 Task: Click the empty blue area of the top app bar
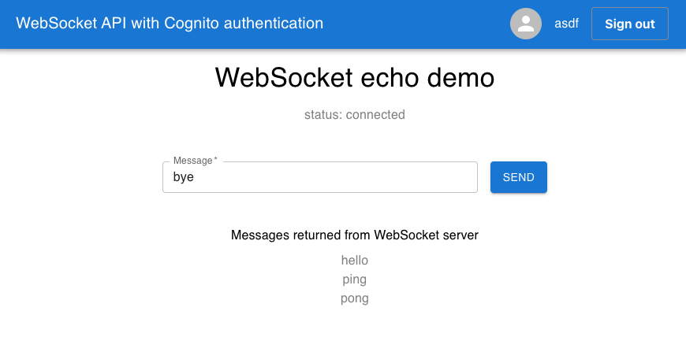(x=416, y=24)
